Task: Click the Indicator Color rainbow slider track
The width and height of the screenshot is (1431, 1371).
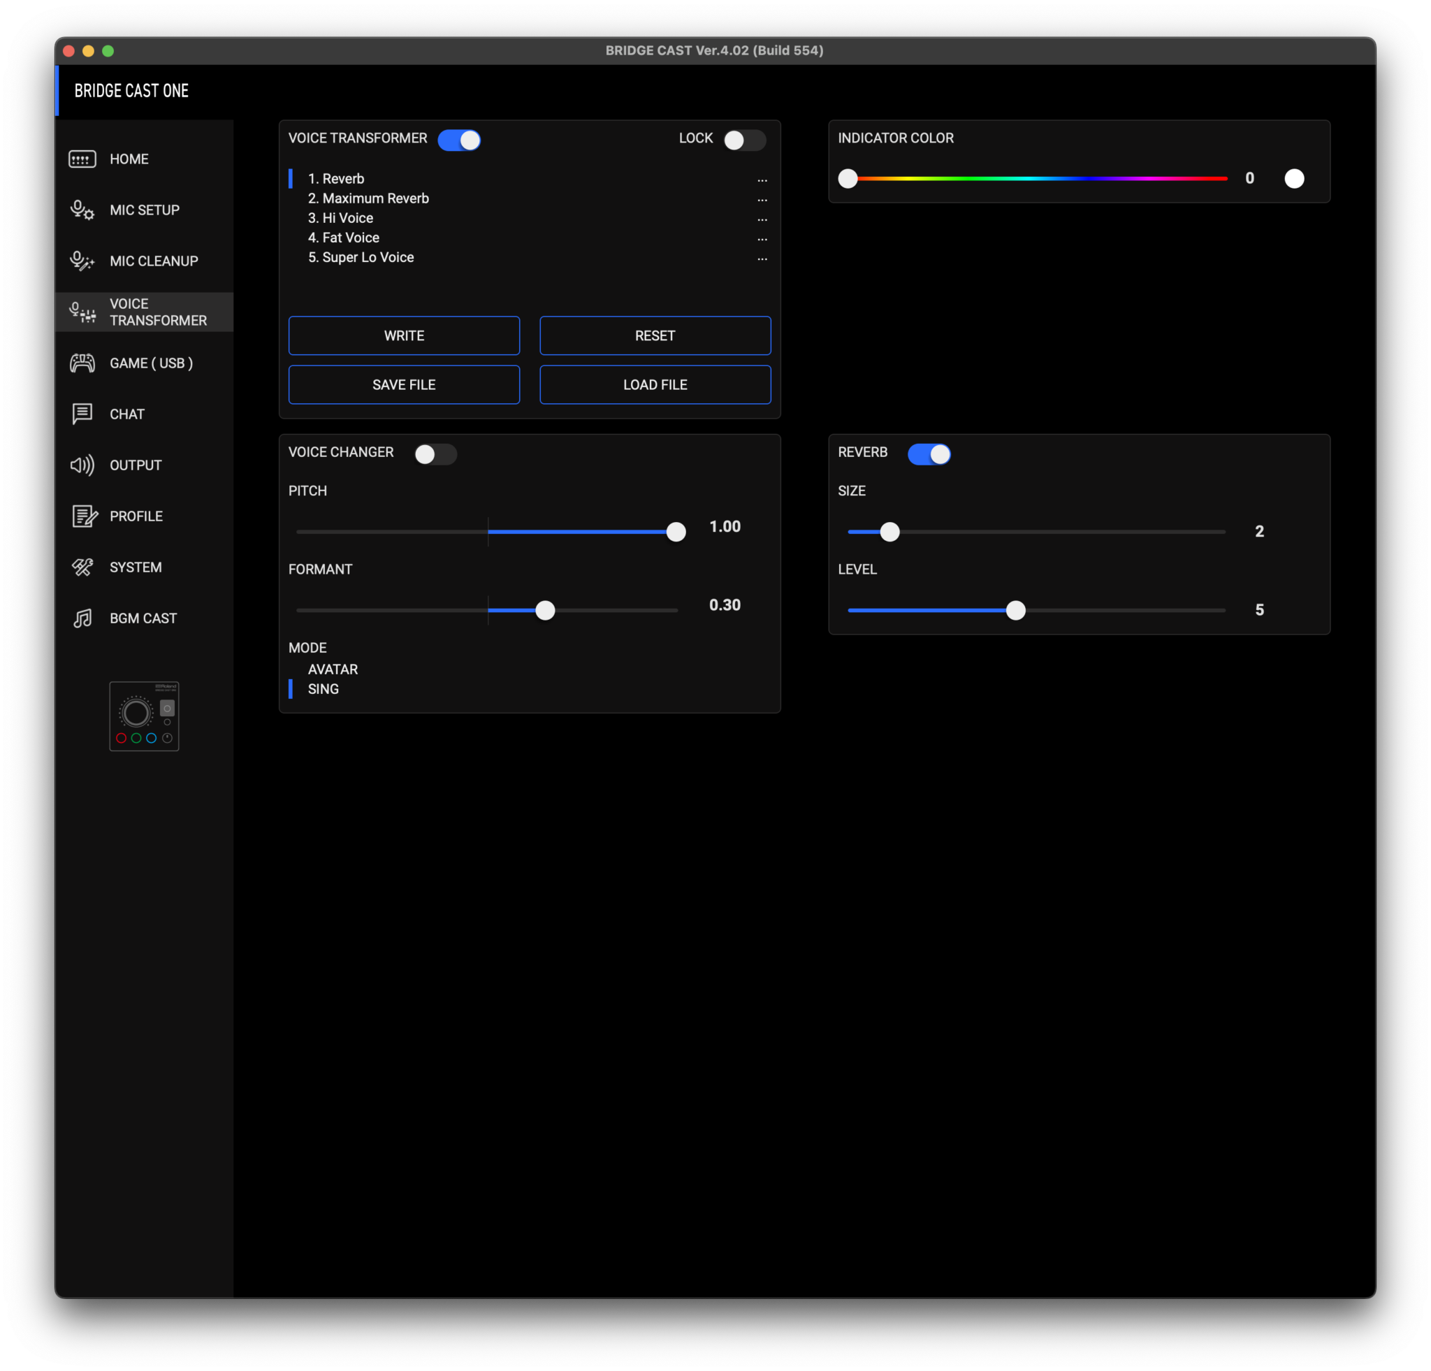Action: (x=1037, y=178)
